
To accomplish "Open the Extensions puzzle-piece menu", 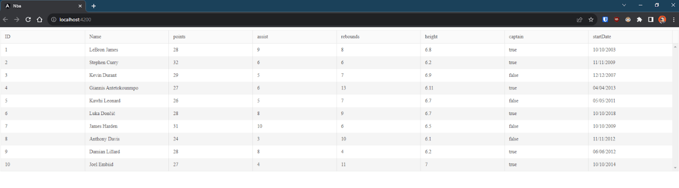I will coord(640,19).
